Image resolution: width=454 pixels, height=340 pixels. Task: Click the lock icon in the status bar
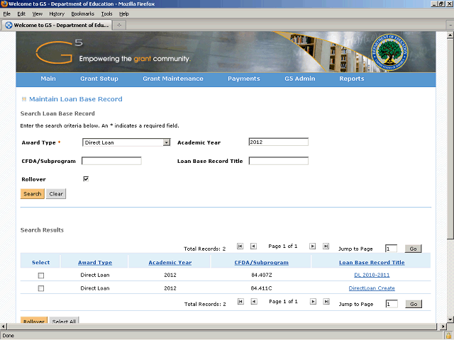coord(449,336)
